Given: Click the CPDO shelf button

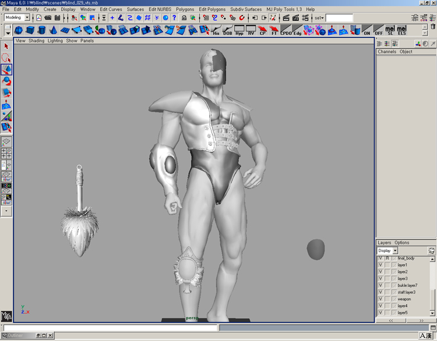Looking at the screenshot, I should 286,30.
